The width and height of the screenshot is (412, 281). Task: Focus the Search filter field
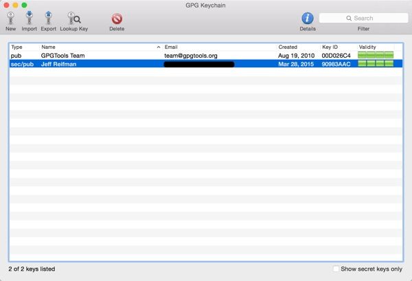[363, 18]
